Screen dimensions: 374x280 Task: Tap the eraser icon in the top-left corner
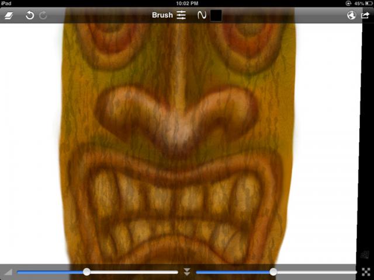[9, 16]
